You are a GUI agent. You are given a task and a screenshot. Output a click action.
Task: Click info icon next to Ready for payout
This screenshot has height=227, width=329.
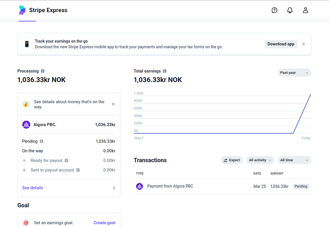(66, 161)
